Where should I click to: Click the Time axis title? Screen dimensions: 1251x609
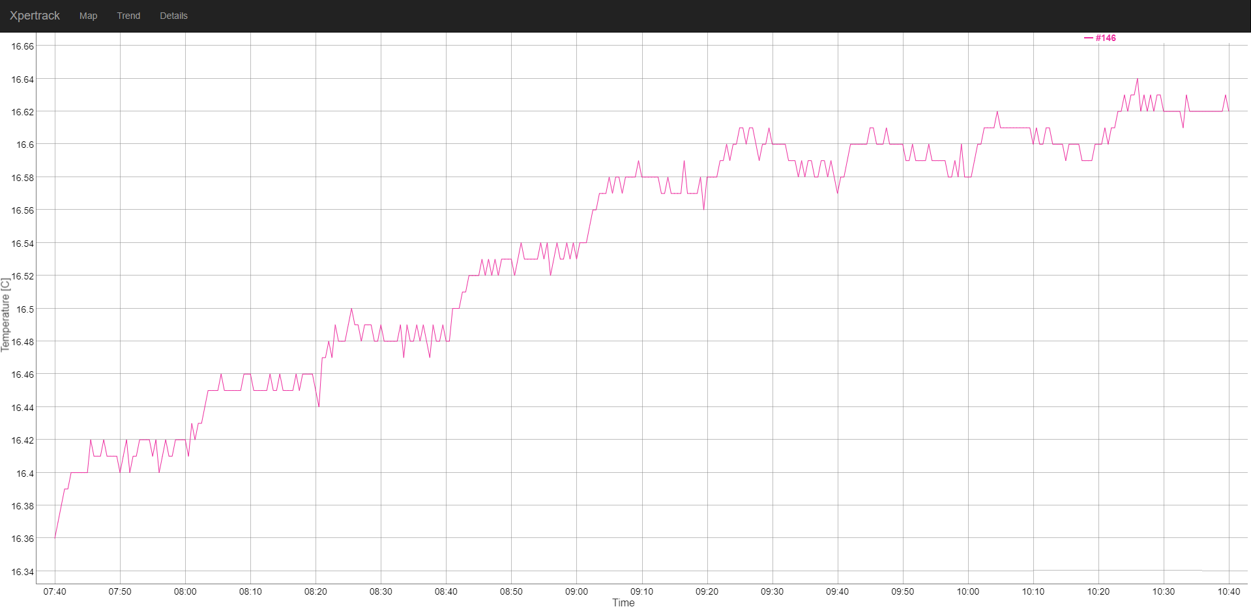[x=623, y=602]
